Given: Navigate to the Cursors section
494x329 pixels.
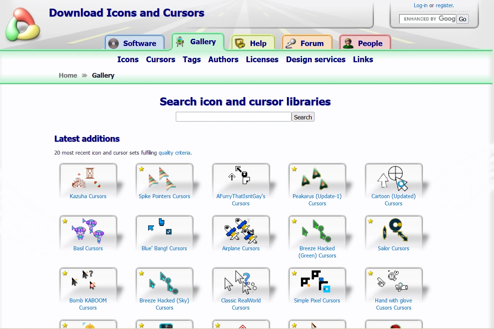Looking at the screenshot, I should (x=160, y=60).
